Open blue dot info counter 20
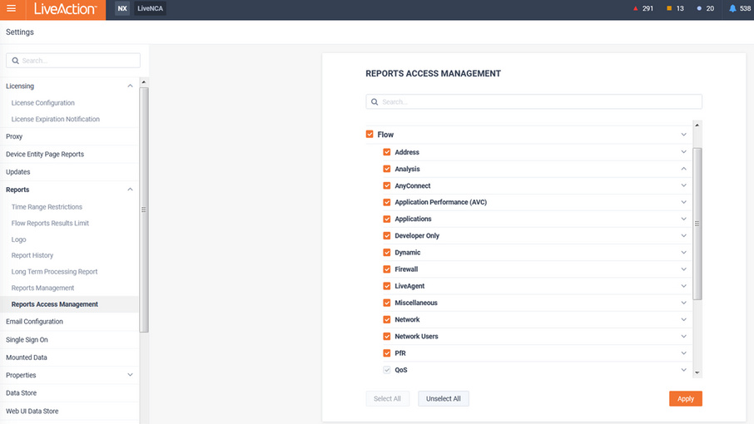Screen dimensions: 754x424 point(706,8)
